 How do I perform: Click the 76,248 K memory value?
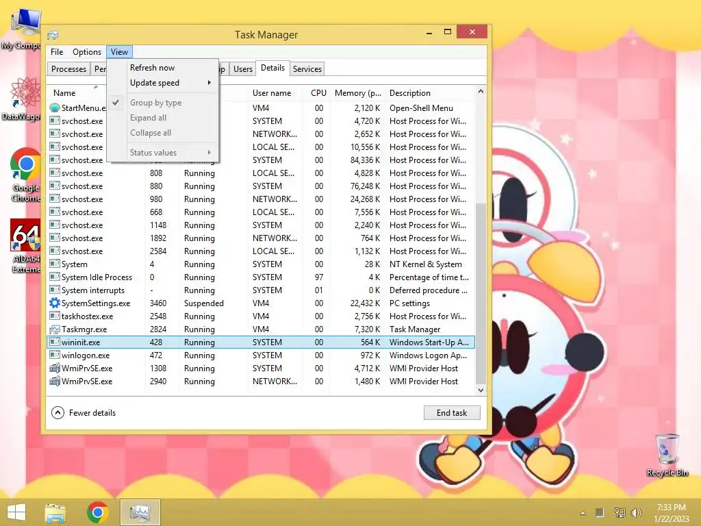(365, 186)
